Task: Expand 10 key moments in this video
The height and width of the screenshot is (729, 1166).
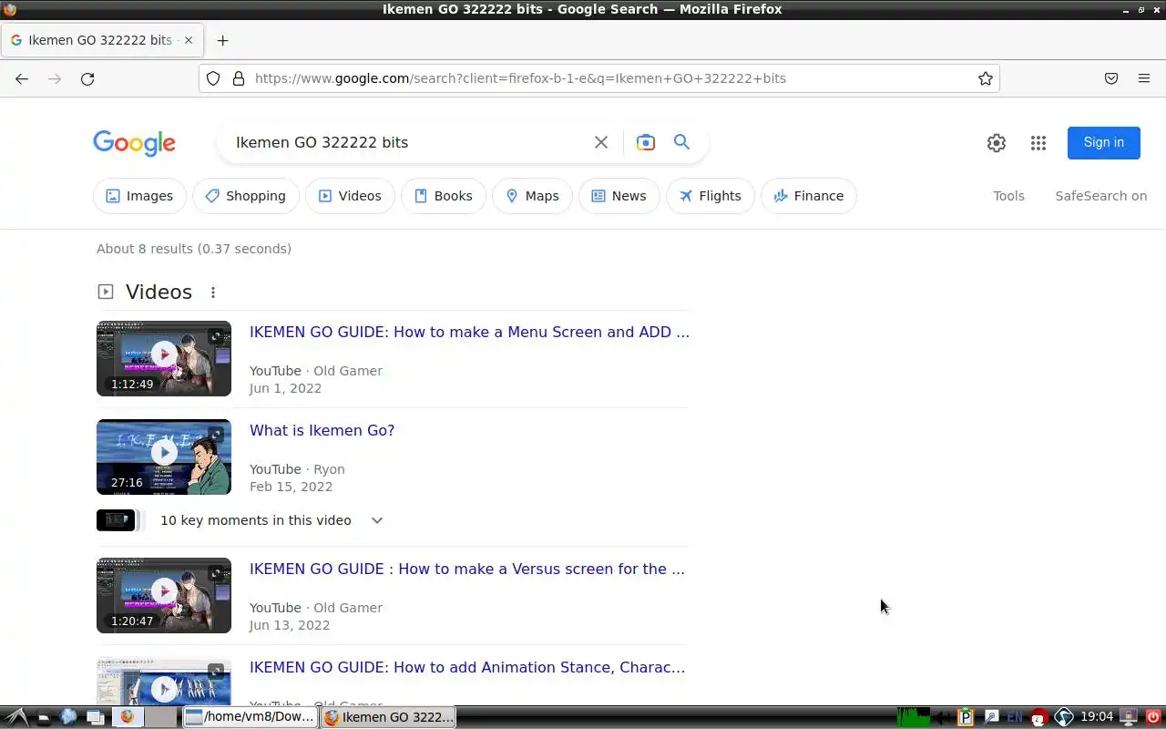Action: click(377, 520)
